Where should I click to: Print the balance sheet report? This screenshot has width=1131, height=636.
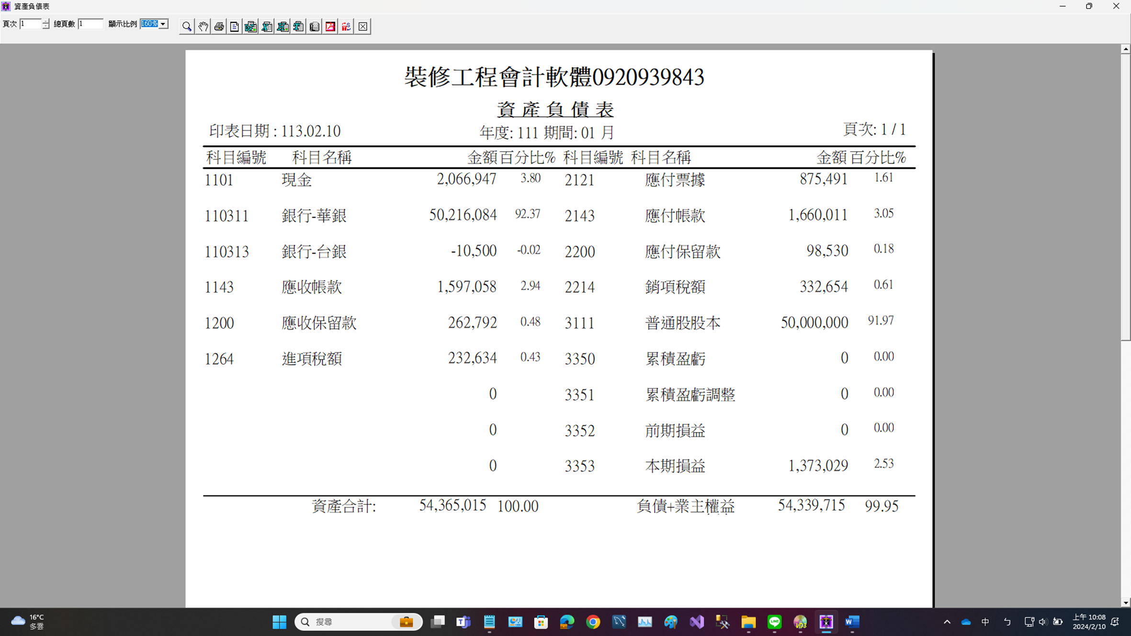[x=219, y=26]
